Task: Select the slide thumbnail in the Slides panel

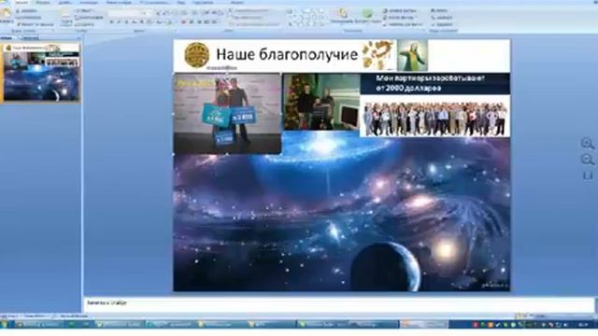Action: click(41, 73)
